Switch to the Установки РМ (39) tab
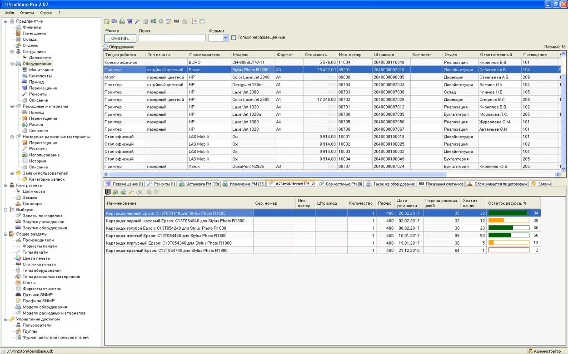 tap(199, 184)
